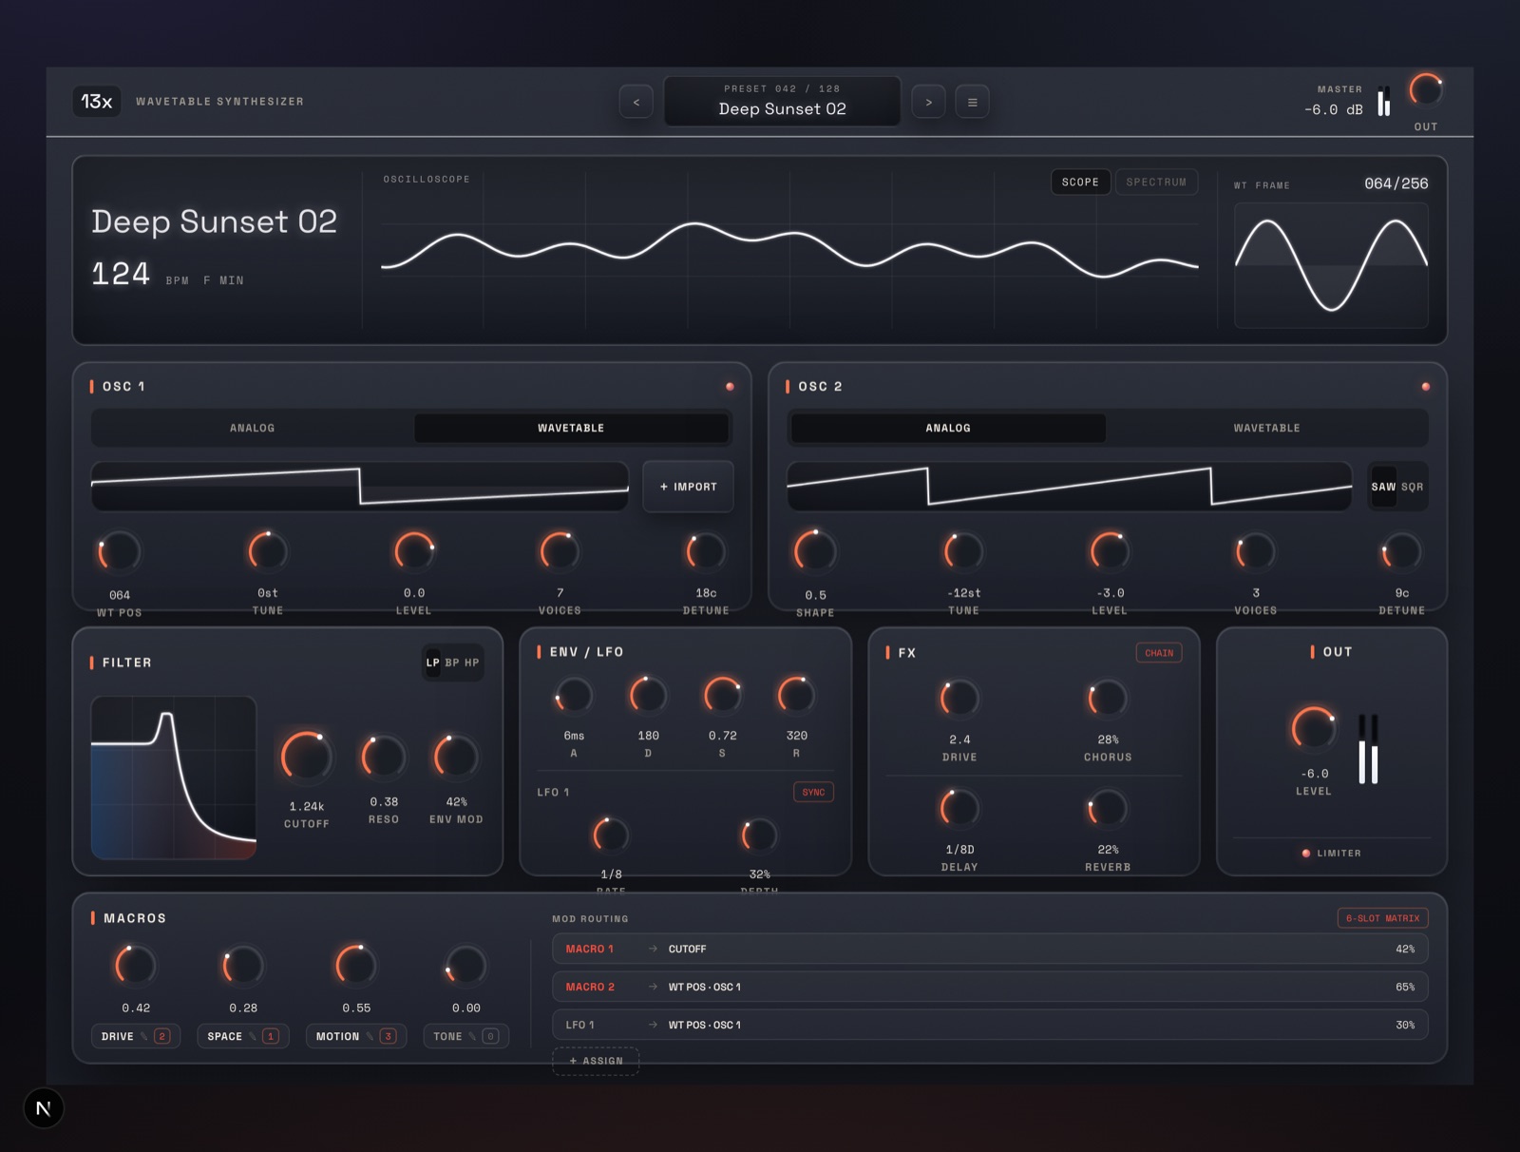1520x1152 pixels.
Task: Click the badge 0 on TONE macro
Action: tap(490, 1036)
